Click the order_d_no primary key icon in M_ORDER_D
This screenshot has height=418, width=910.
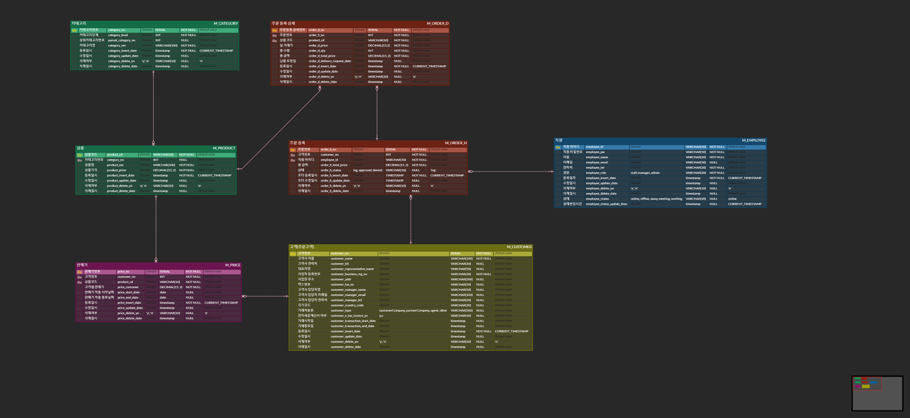[x=275, y=30]
